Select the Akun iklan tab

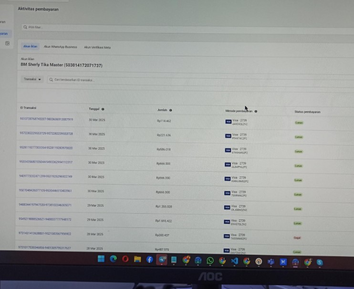pyautogui.click(x=29, y=47)
